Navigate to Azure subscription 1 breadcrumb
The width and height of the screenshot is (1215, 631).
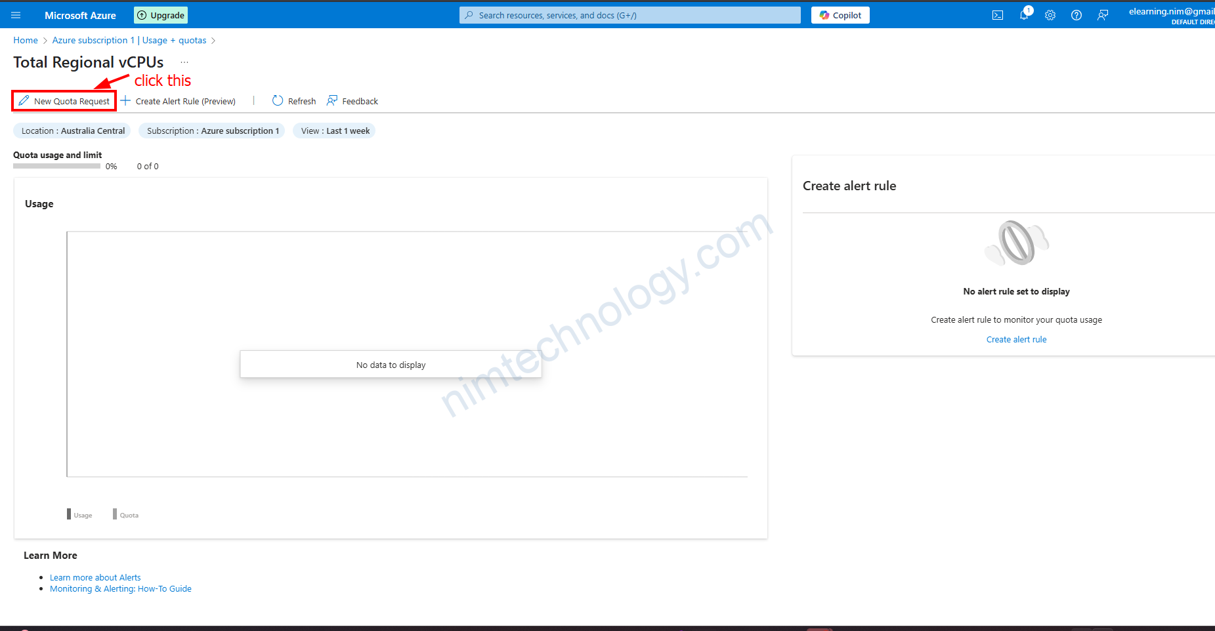pyautogui.click(x=93, y=40)
